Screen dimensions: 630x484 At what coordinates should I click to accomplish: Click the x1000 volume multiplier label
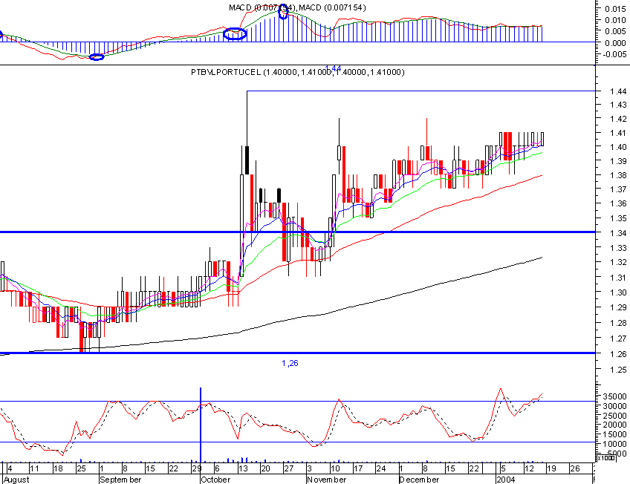(606, 458)
